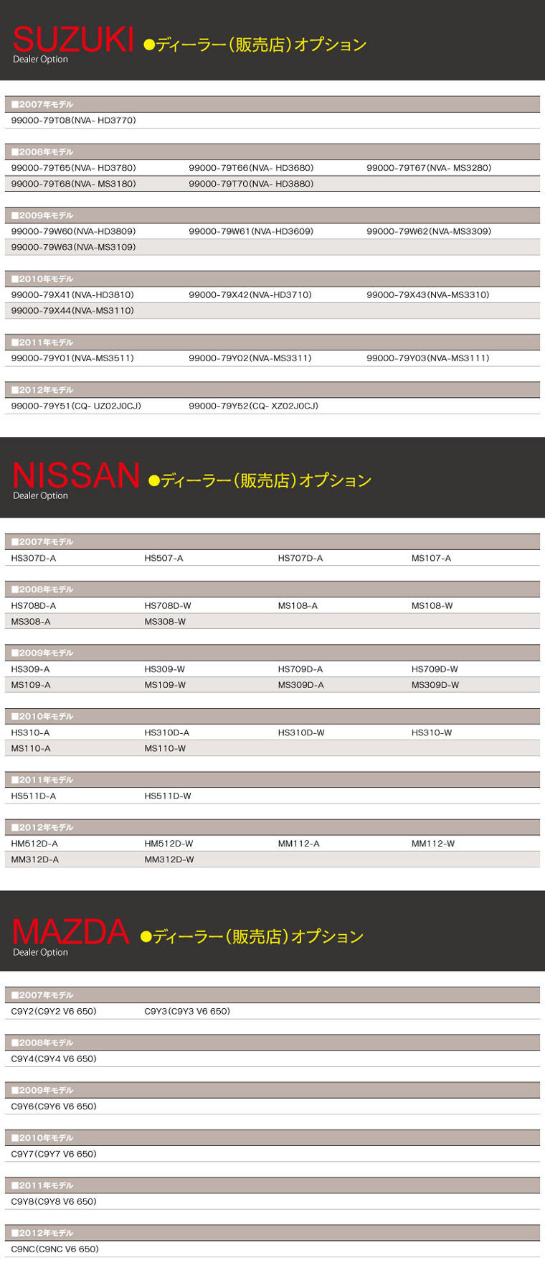Select Mazda code C9NC(C9NC V6 650)
Screen dimensions: 545x1281
pos(55,1249)
